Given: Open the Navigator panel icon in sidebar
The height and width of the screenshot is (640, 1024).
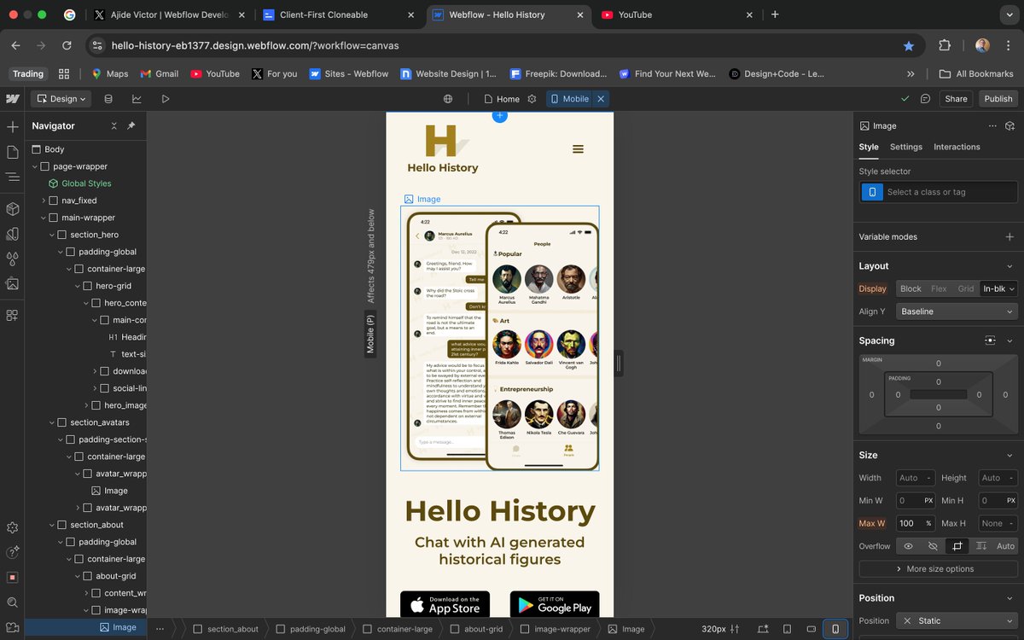Looking at the screenshot, I should click(13, 177).
